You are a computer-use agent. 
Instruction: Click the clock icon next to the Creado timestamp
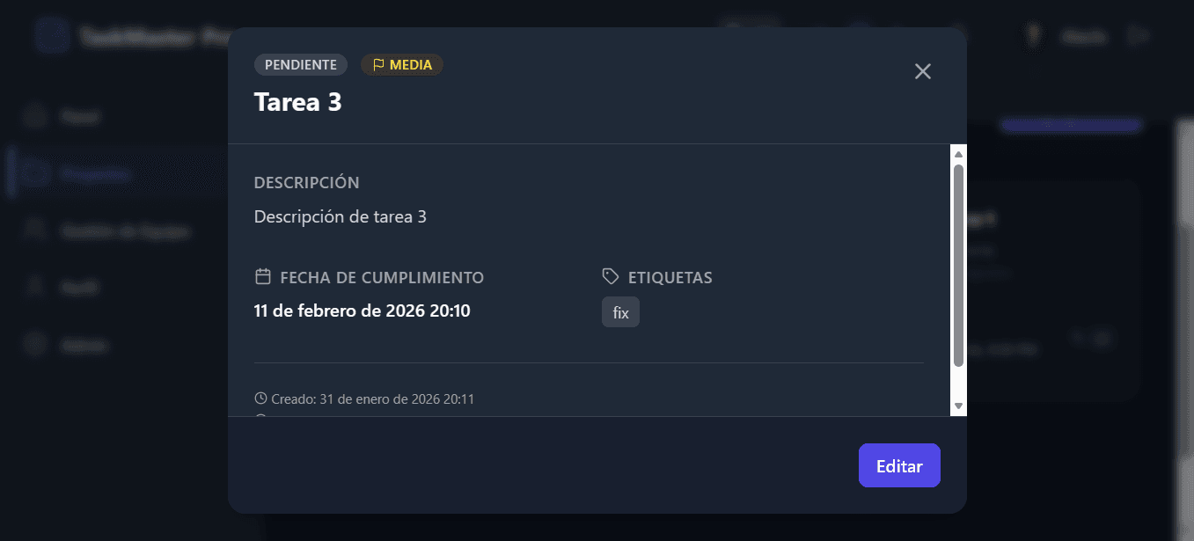(260, 398)
